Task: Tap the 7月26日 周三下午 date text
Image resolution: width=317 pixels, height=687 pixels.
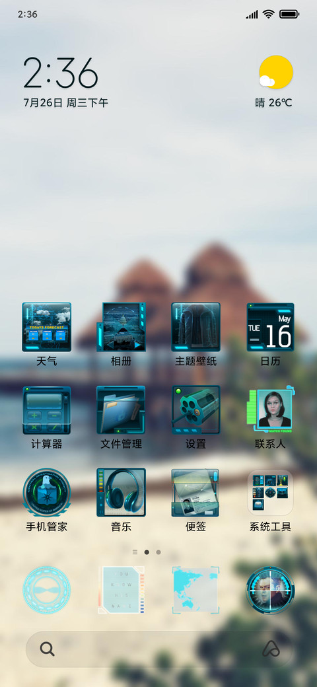Action: coord(65,103)
